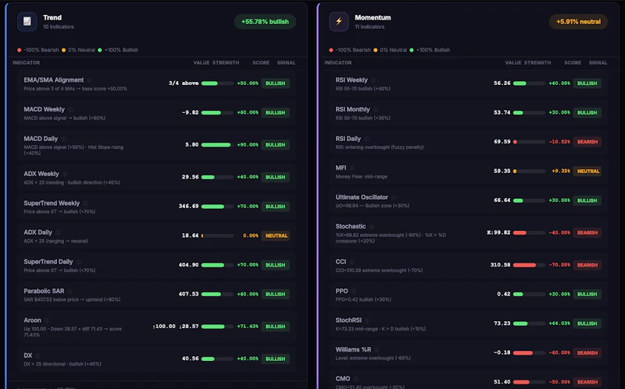The height and width of the screenshot is (389, 625).
Task: Open info icon next to Williams %R
Action: click(x=377, y=349)
